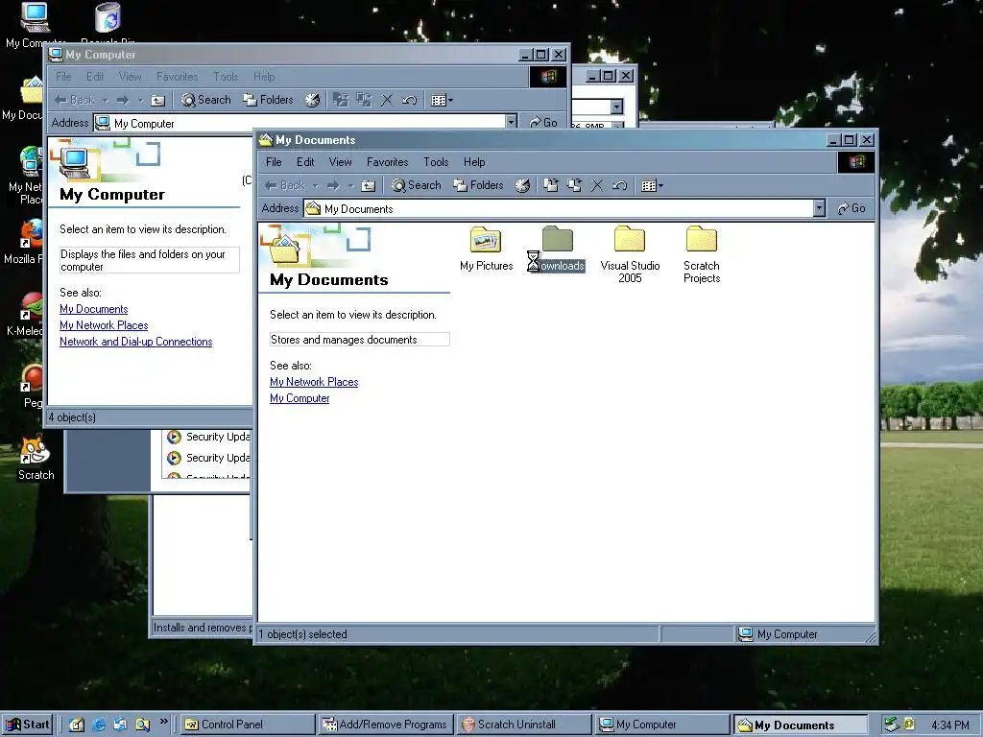Click Start button on taskbar
The image size is (983, 737).
[28, 725]
